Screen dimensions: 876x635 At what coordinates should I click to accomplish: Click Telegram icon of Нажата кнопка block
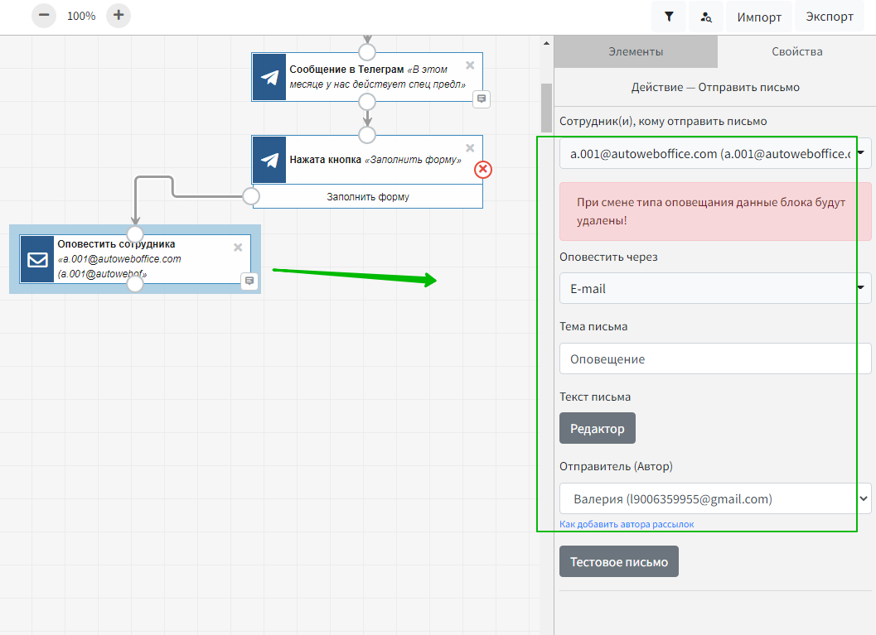[269, 160]
